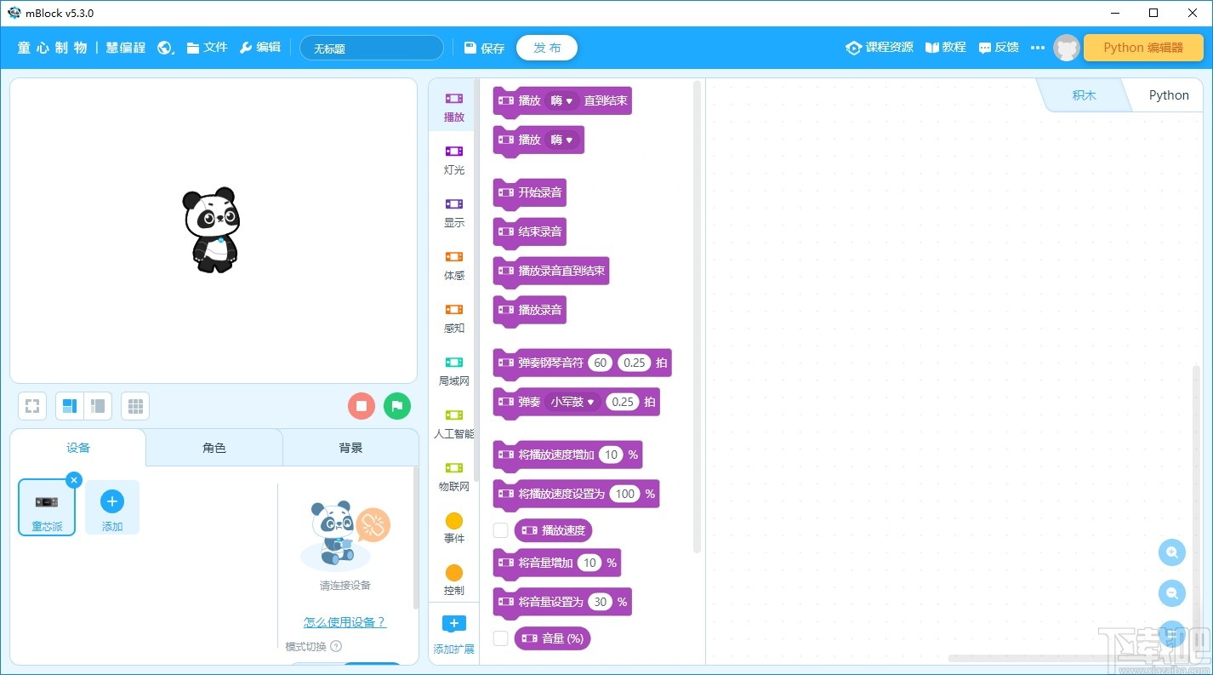1213x675 pixels.
Task: Select the 体感 block category
Action: 454,266
